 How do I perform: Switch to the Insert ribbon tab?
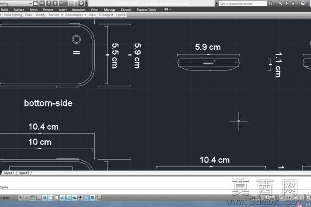63,9
